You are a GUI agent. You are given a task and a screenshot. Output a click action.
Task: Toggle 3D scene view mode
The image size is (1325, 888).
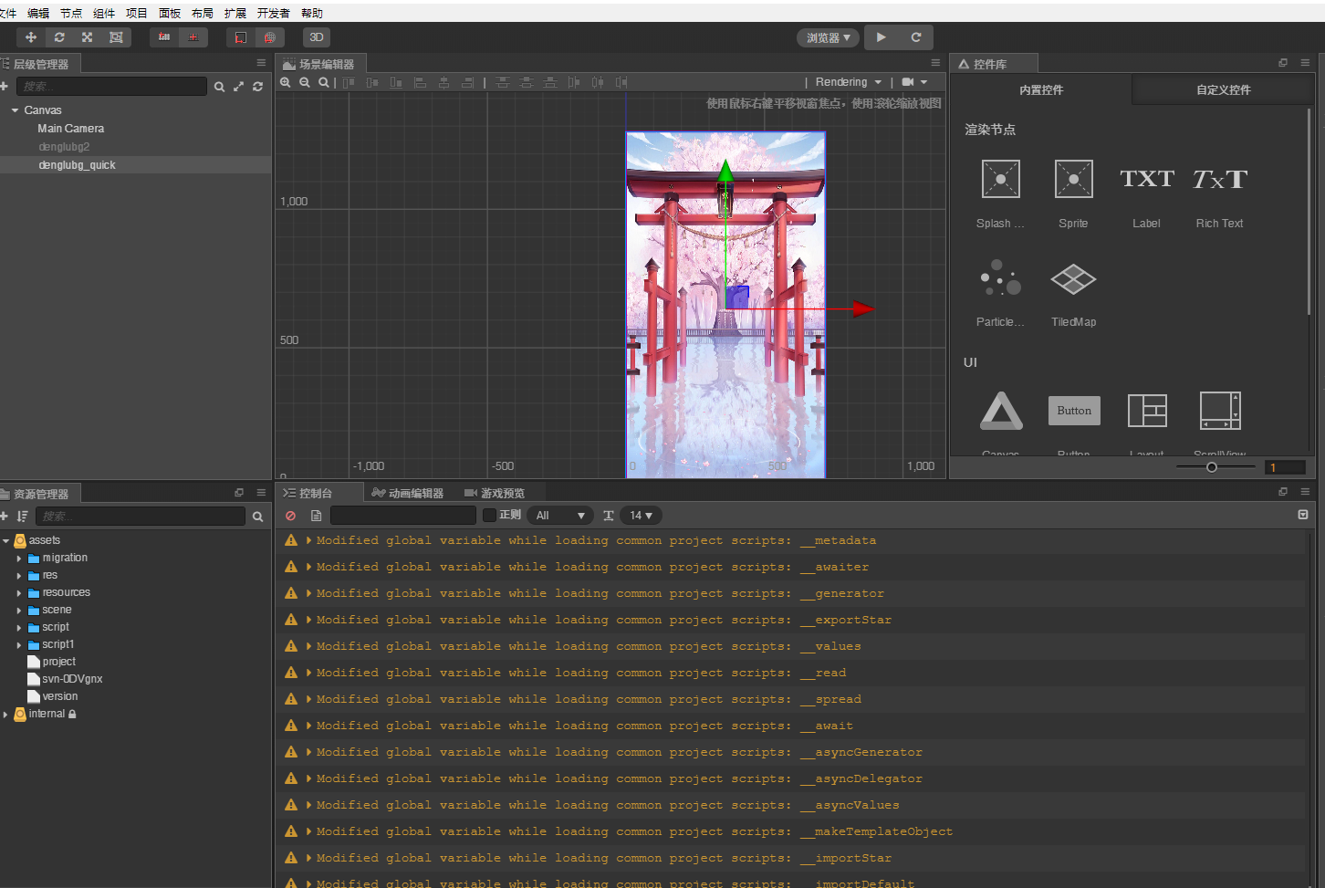click(x=316, y=37)
